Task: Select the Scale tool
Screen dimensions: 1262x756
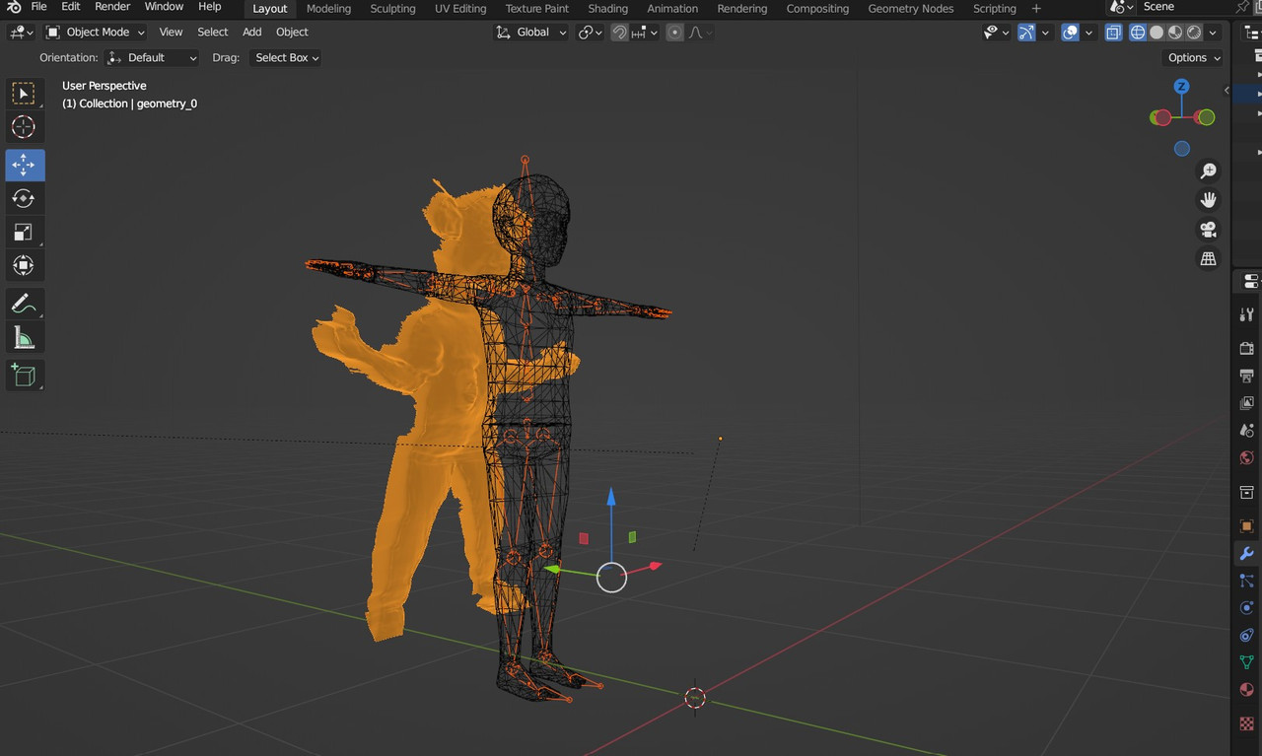Action: (x=25, y=232)
